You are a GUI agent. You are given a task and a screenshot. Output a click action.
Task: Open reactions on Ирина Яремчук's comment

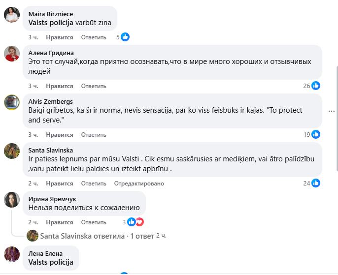click(x=135, y=222)
